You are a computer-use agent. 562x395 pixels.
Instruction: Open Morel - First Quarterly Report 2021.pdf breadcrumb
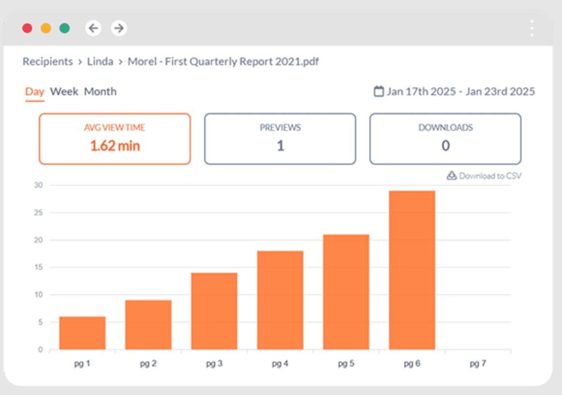pos(223,61)
